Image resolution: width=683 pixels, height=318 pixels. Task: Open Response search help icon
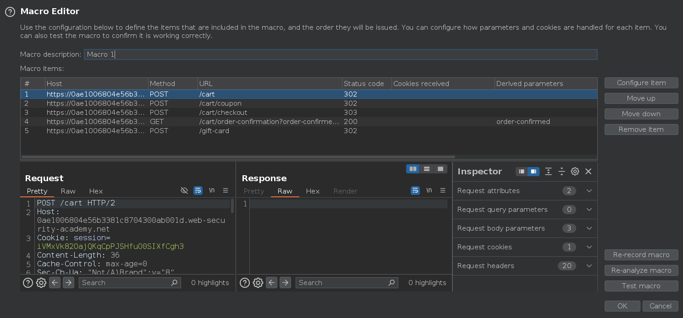tap(245, 283)
